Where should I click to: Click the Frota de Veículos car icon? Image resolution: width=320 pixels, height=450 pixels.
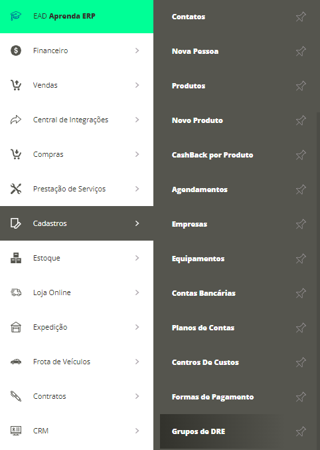[16, 362]
